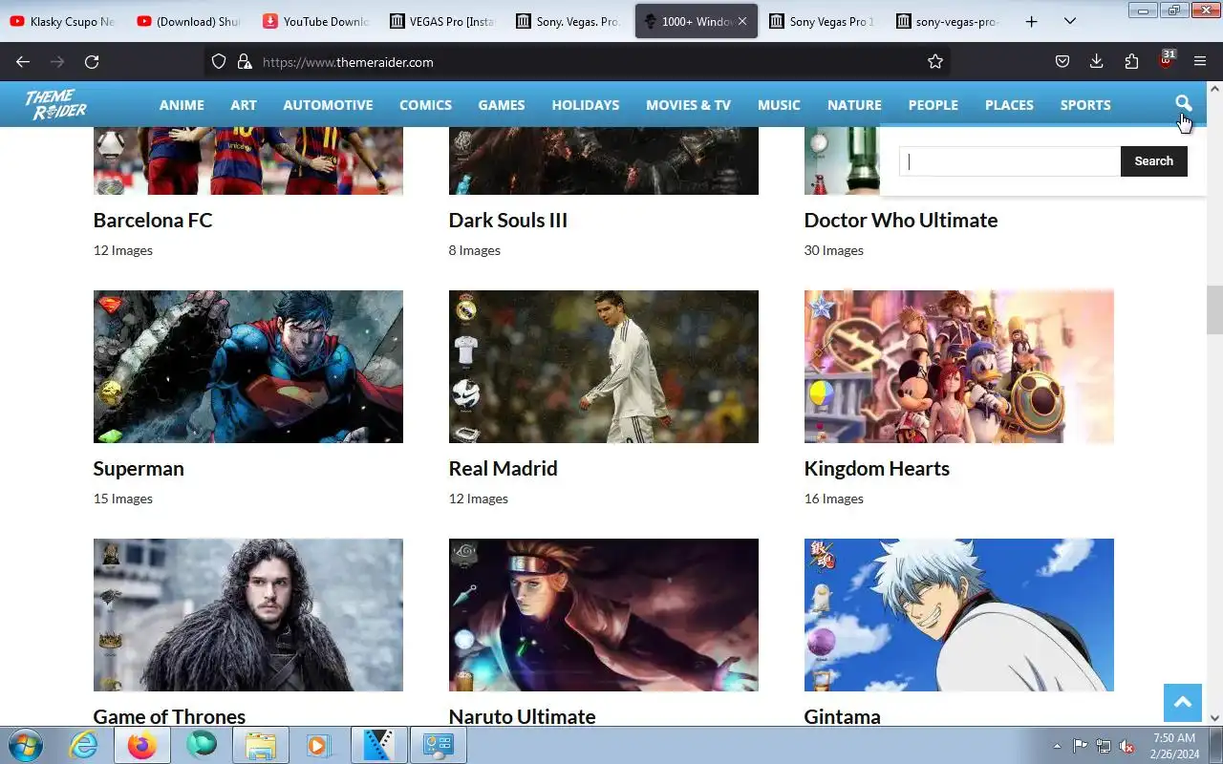Open the Dark Souls III theme link

coord(508,220)
